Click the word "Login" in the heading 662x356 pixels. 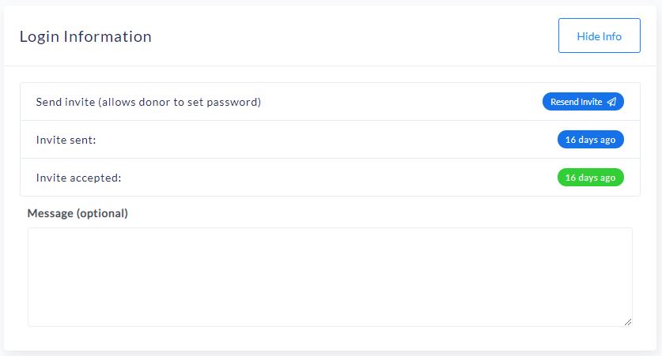40,36
